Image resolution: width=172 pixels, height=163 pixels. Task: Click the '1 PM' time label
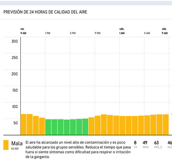click(x=48, y=33)
